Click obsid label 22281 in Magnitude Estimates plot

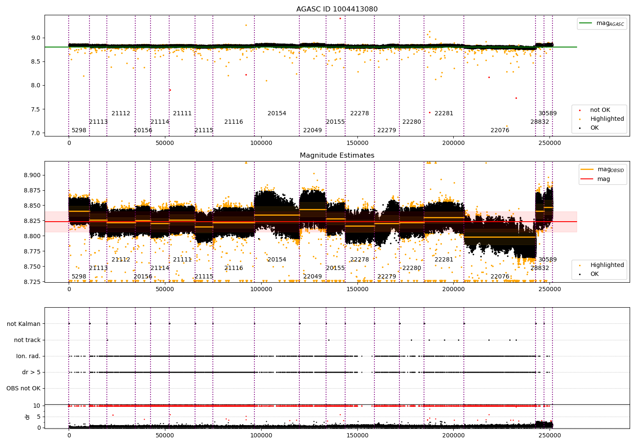click(x=444, y=260)
